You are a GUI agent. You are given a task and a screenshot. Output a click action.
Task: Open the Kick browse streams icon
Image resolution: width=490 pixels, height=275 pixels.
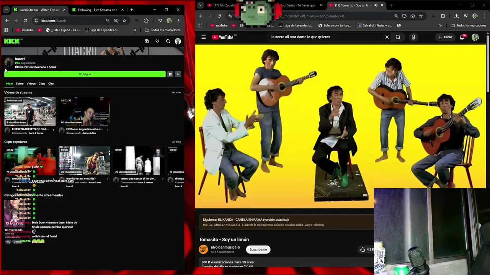point(147,41)
